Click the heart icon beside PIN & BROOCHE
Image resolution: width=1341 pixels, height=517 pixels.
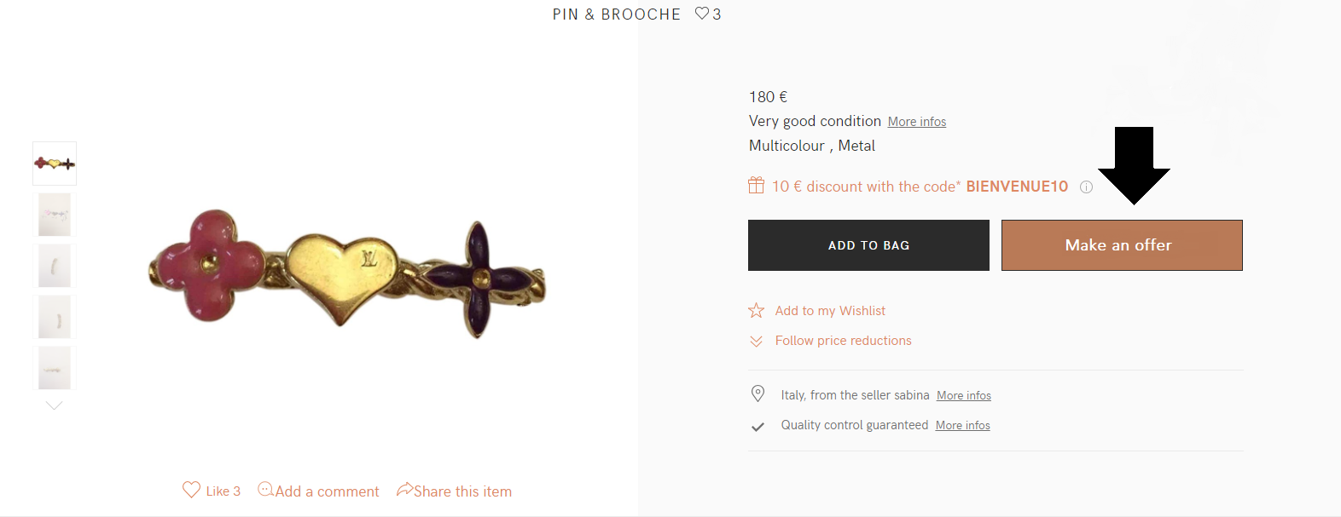click(702, 14)
